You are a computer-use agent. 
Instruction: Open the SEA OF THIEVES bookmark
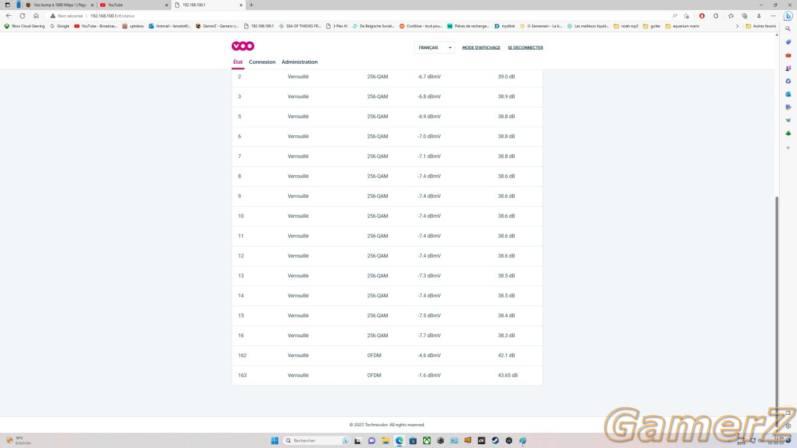(300, 26)
